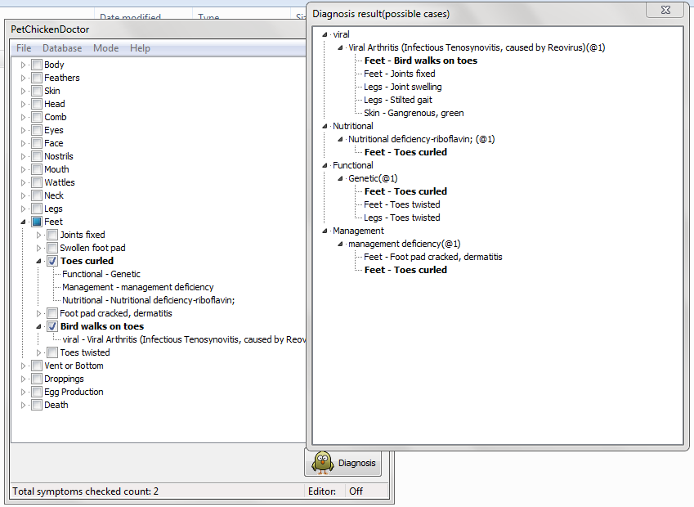694x507 pixels.
Task: Toggle the Feet category checkbox
Action: (37, 222)
